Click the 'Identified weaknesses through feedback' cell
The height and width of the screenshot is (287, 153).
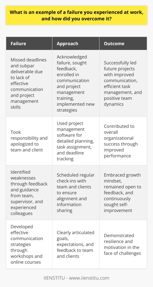29,193
